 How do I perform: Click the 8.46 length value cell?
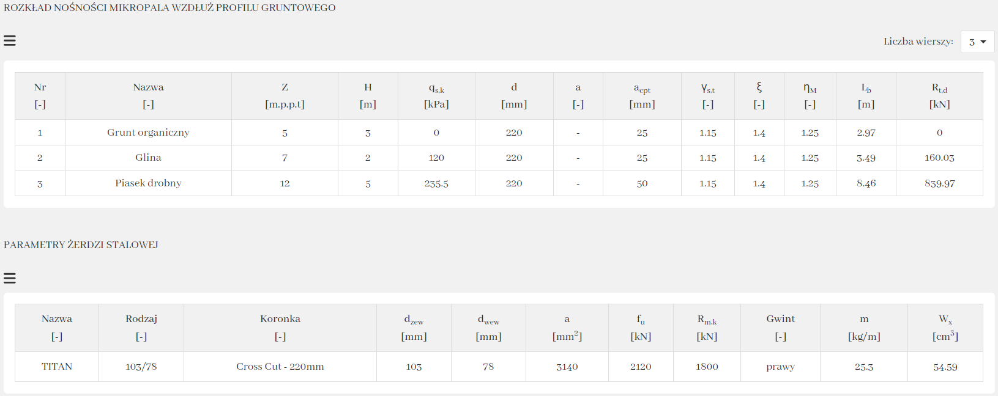866,183
